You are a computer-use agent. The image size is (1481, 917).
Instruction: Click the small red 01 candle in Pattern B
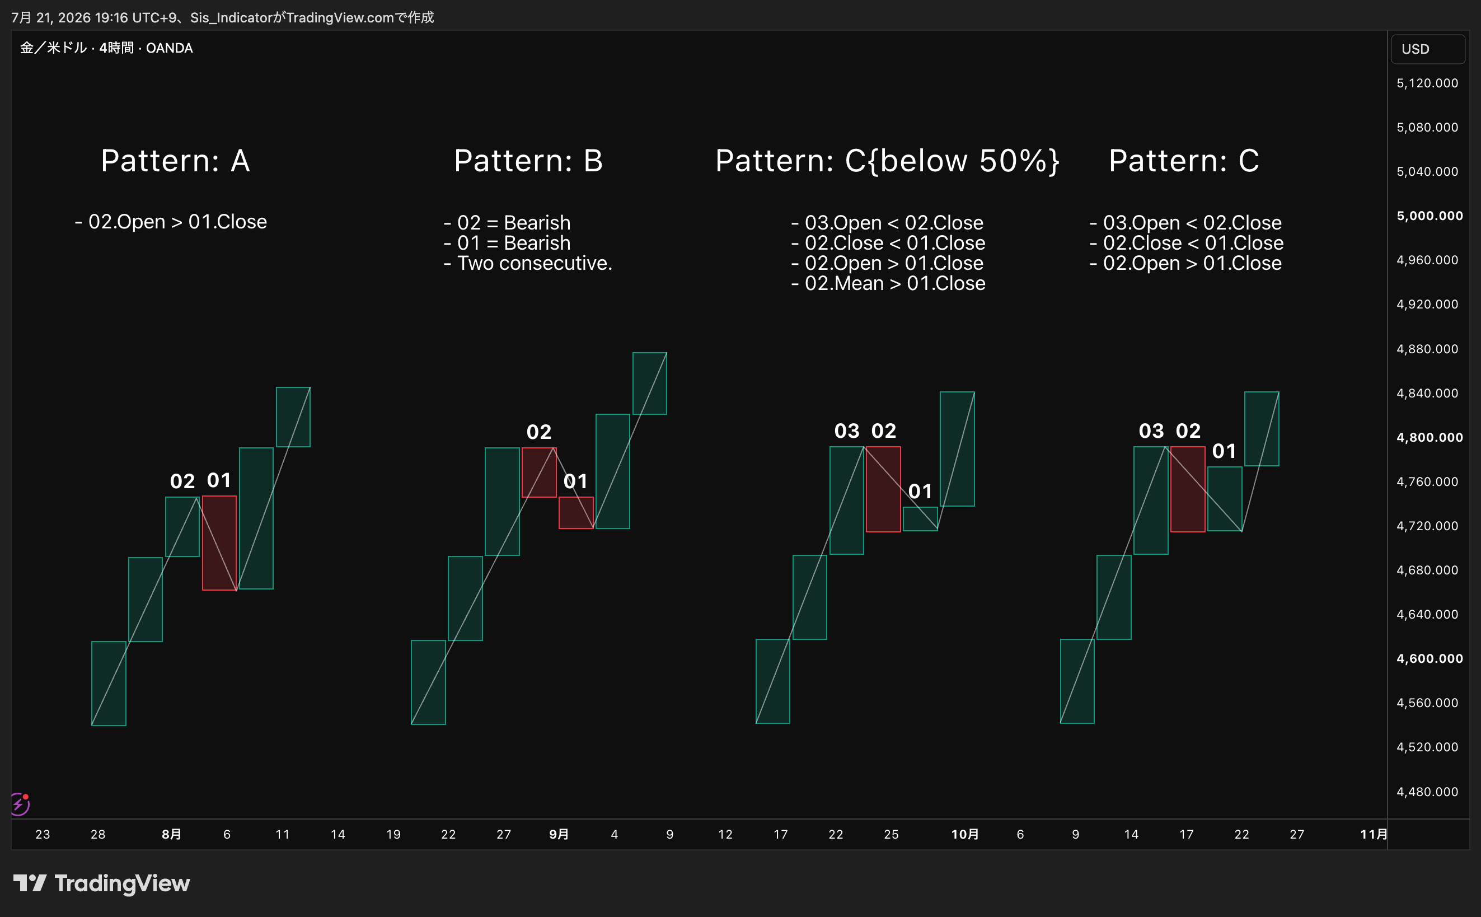(576, 513)
